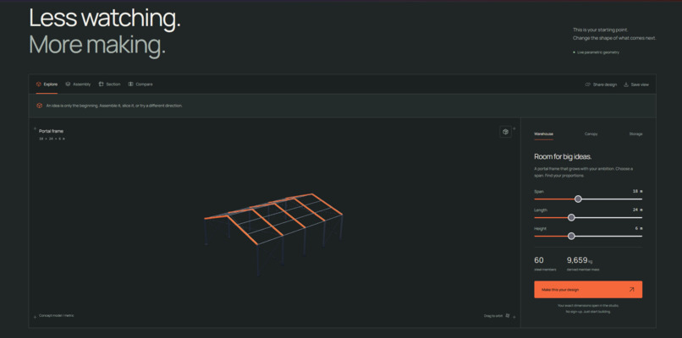
Task: Click the Length slider handle
Action: click(571, 218)
